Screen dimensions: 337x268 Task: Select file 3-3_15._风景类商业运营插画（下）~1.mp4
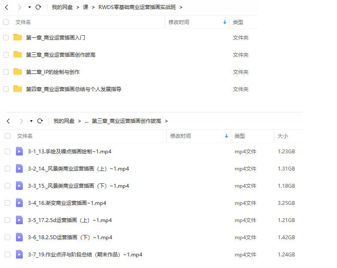tap(78, 186)
